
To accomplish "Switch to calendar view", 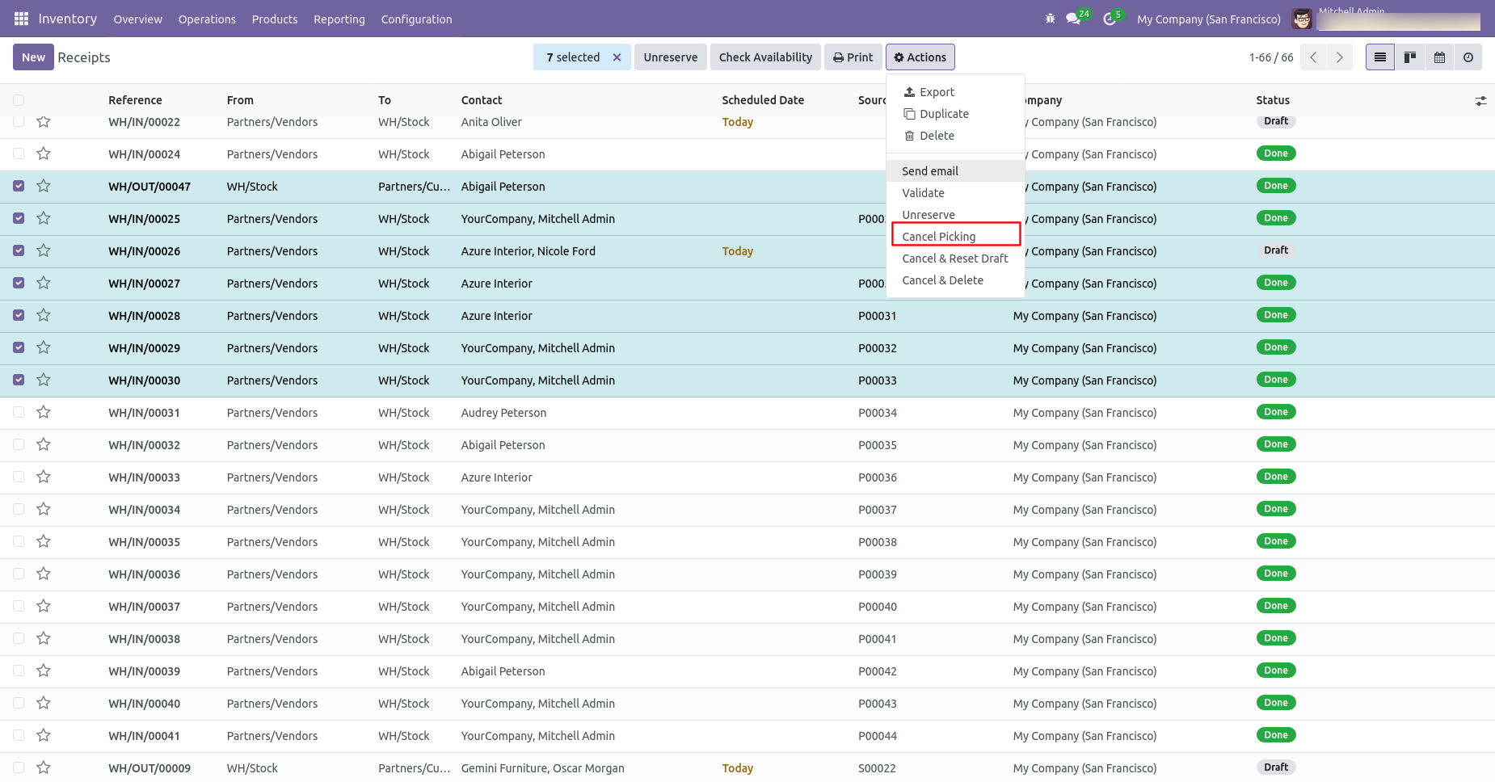I will [x=1439, y=57].
